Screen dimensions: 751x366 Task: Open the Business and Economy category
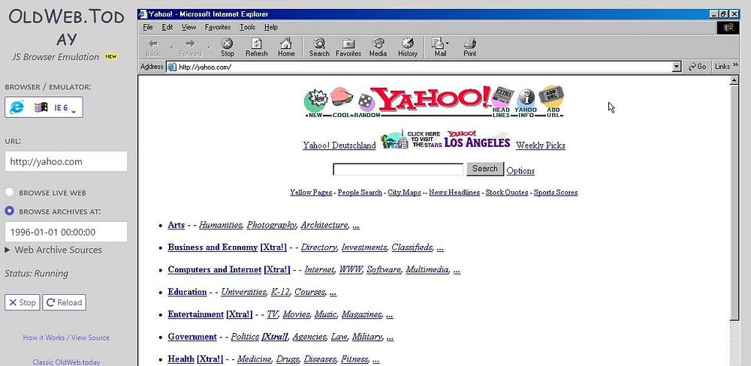click(x=213, y=247)
